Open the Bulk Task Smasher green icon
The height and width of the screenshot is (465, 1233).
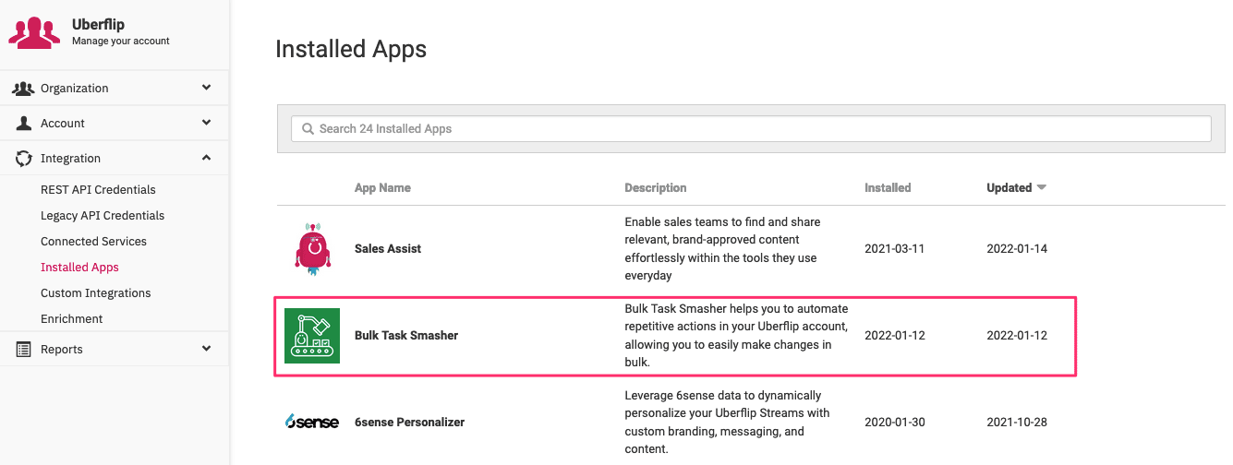[312, 336]
